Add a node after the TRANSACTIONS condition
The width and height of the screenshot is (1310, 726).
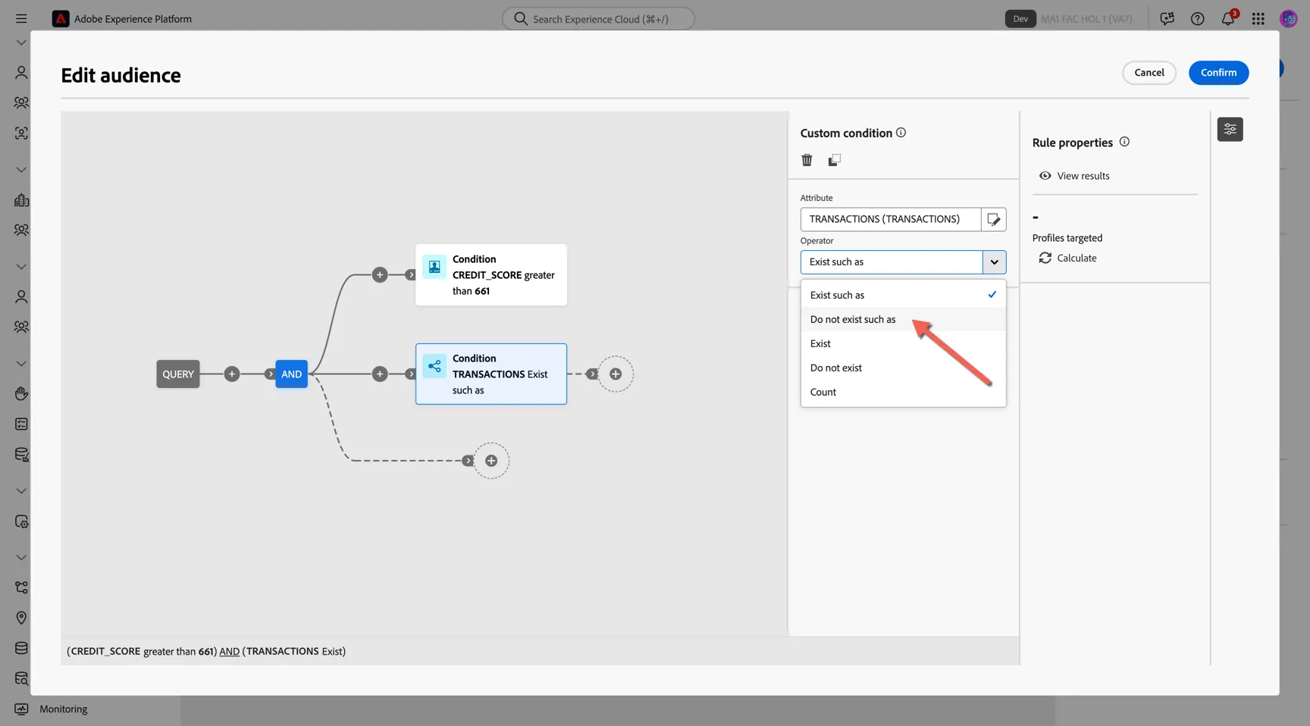click(616, 374)
